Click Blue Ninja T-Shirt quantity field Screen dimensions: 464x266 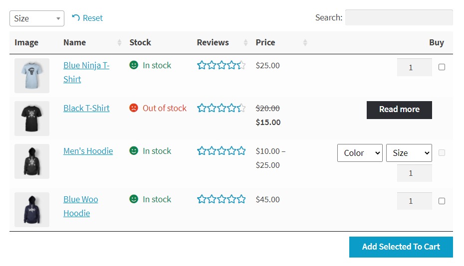(414, 67)
